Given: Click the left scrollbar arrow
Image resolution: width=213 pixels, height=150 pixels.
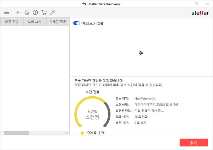Looking at the screenshot, I should (2, 133).
